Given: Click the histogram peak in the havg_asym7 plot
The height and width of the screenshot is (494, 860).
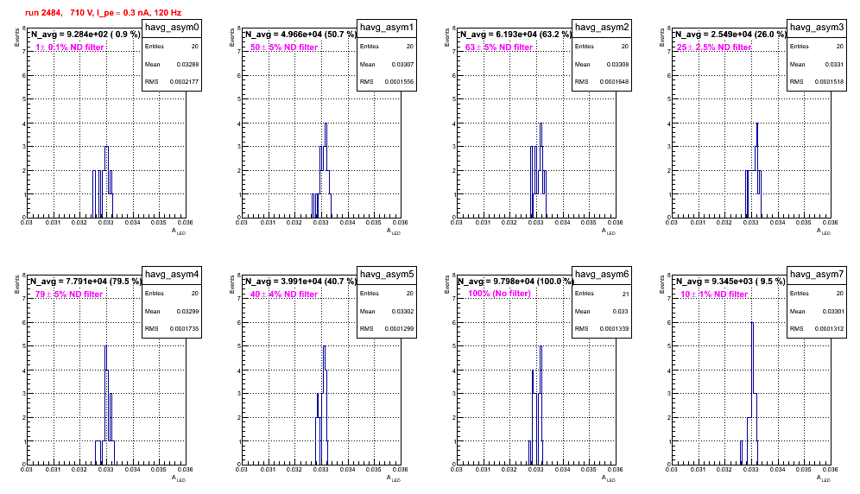Looking at the screenshot, I should 752,323.
